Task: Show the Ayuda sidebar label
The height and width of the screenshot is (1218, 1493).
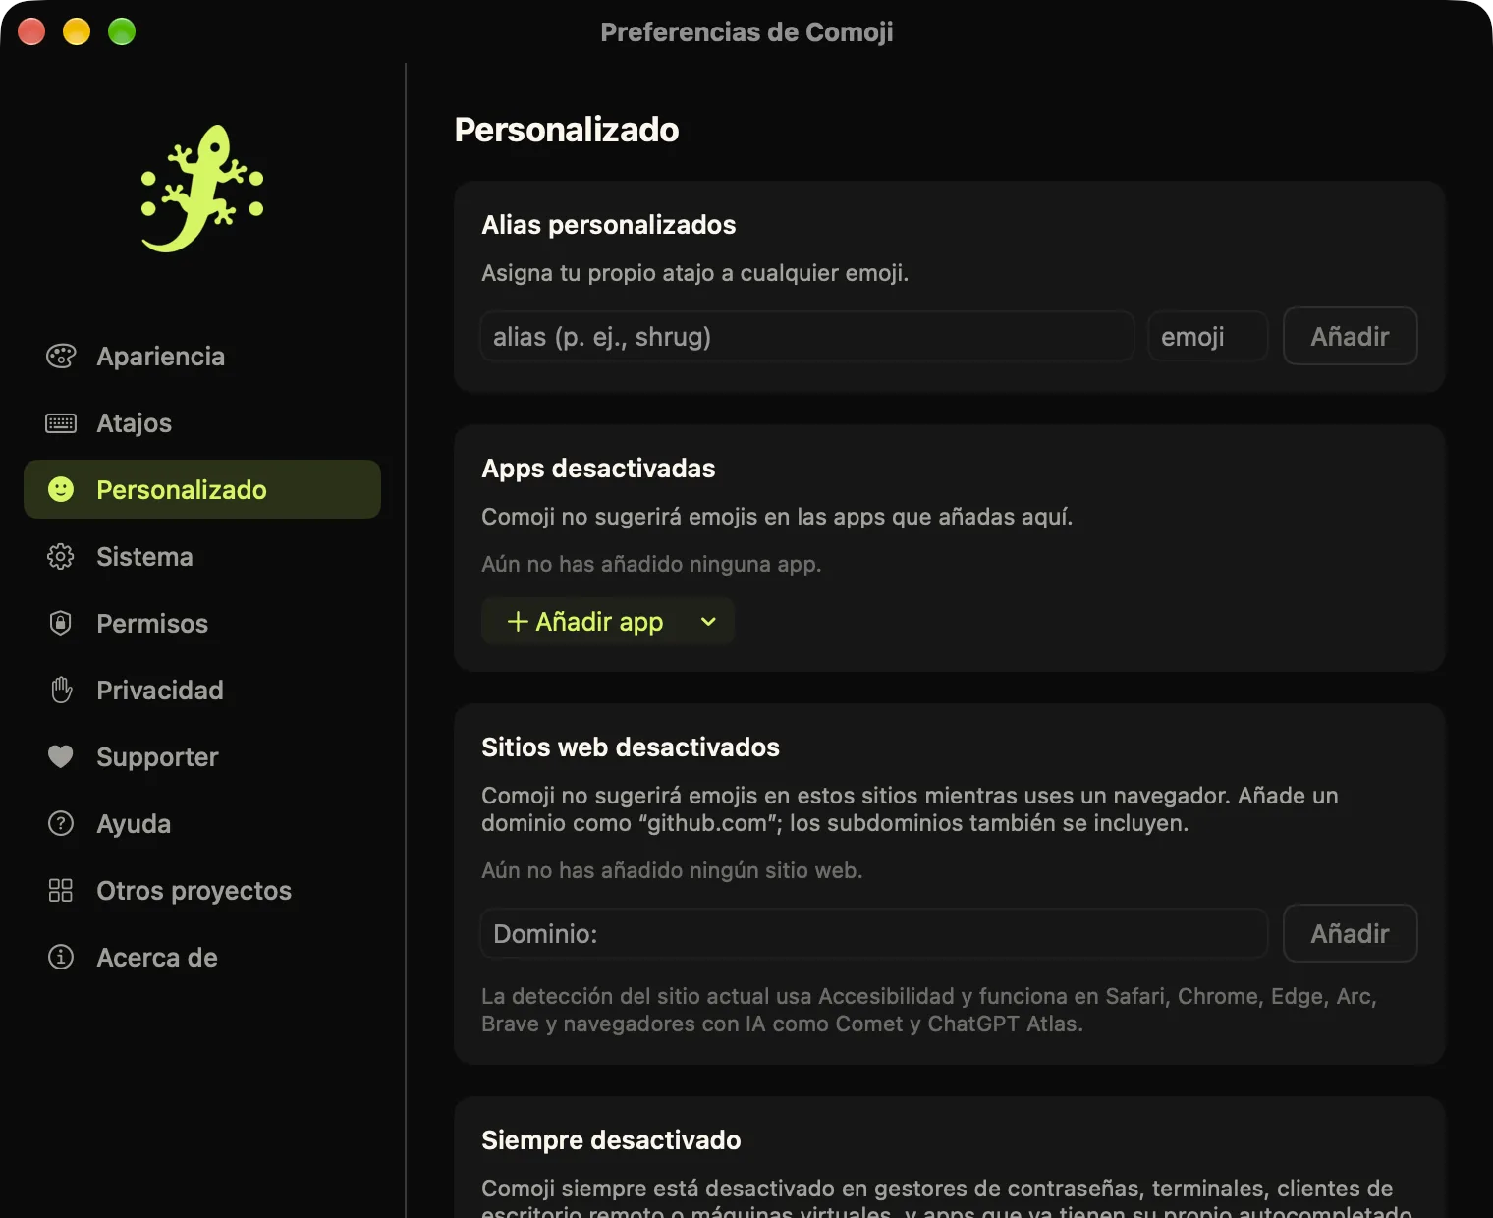Action: [134, 824]
